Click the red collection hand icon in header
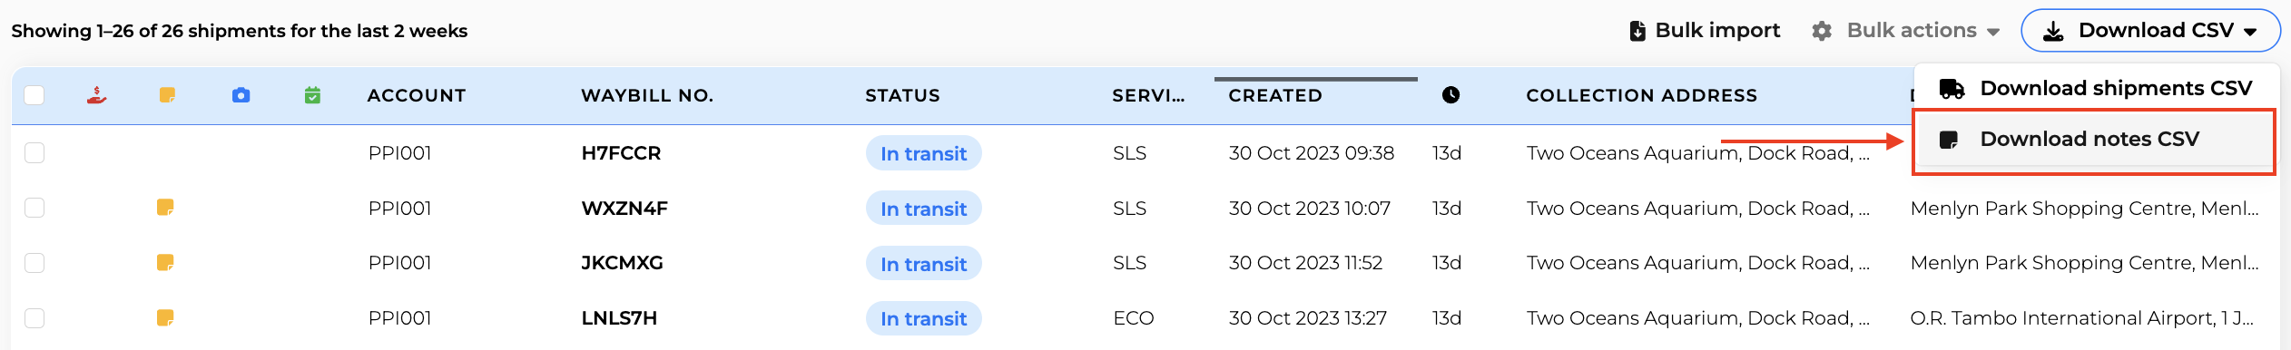The width and height of the screenshot is (2291, 350). click(x=96, y=95)
